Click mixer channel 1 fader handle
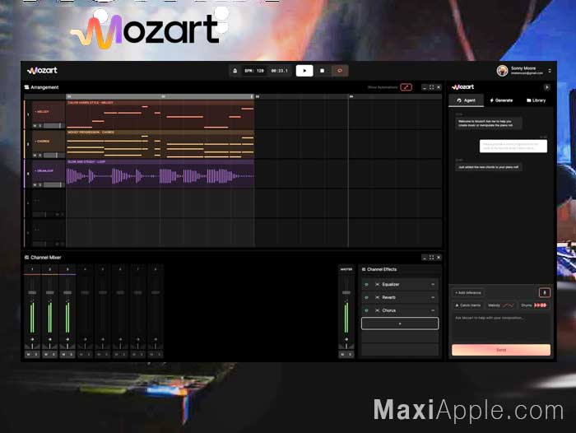Image resolution: width=576 pixels, height=433 pixels. (32, 292)
